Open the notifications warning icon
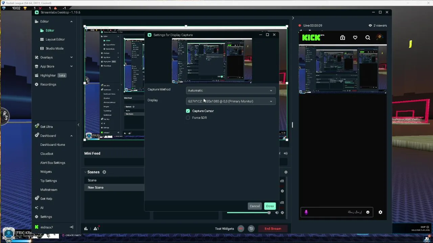 click(x=96, y=228)
